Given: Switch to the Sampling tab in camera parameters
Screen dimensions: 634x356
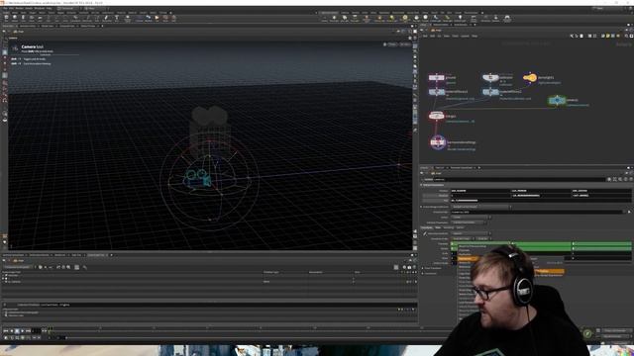Looking at the screenshot, I should pos(449,227).
